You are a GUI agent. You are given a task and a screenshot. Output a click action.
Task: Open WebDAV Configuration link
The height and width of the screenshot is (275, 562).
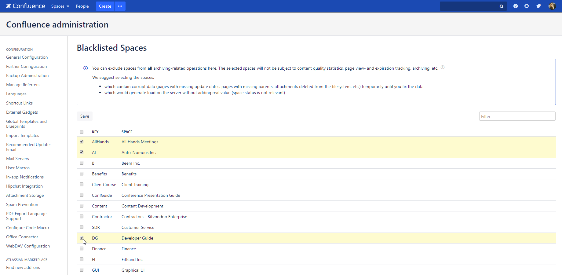[28, 246]
